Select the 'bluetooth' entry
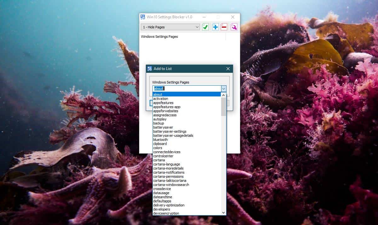Screen dimensions: 378x225 (187, 140)
